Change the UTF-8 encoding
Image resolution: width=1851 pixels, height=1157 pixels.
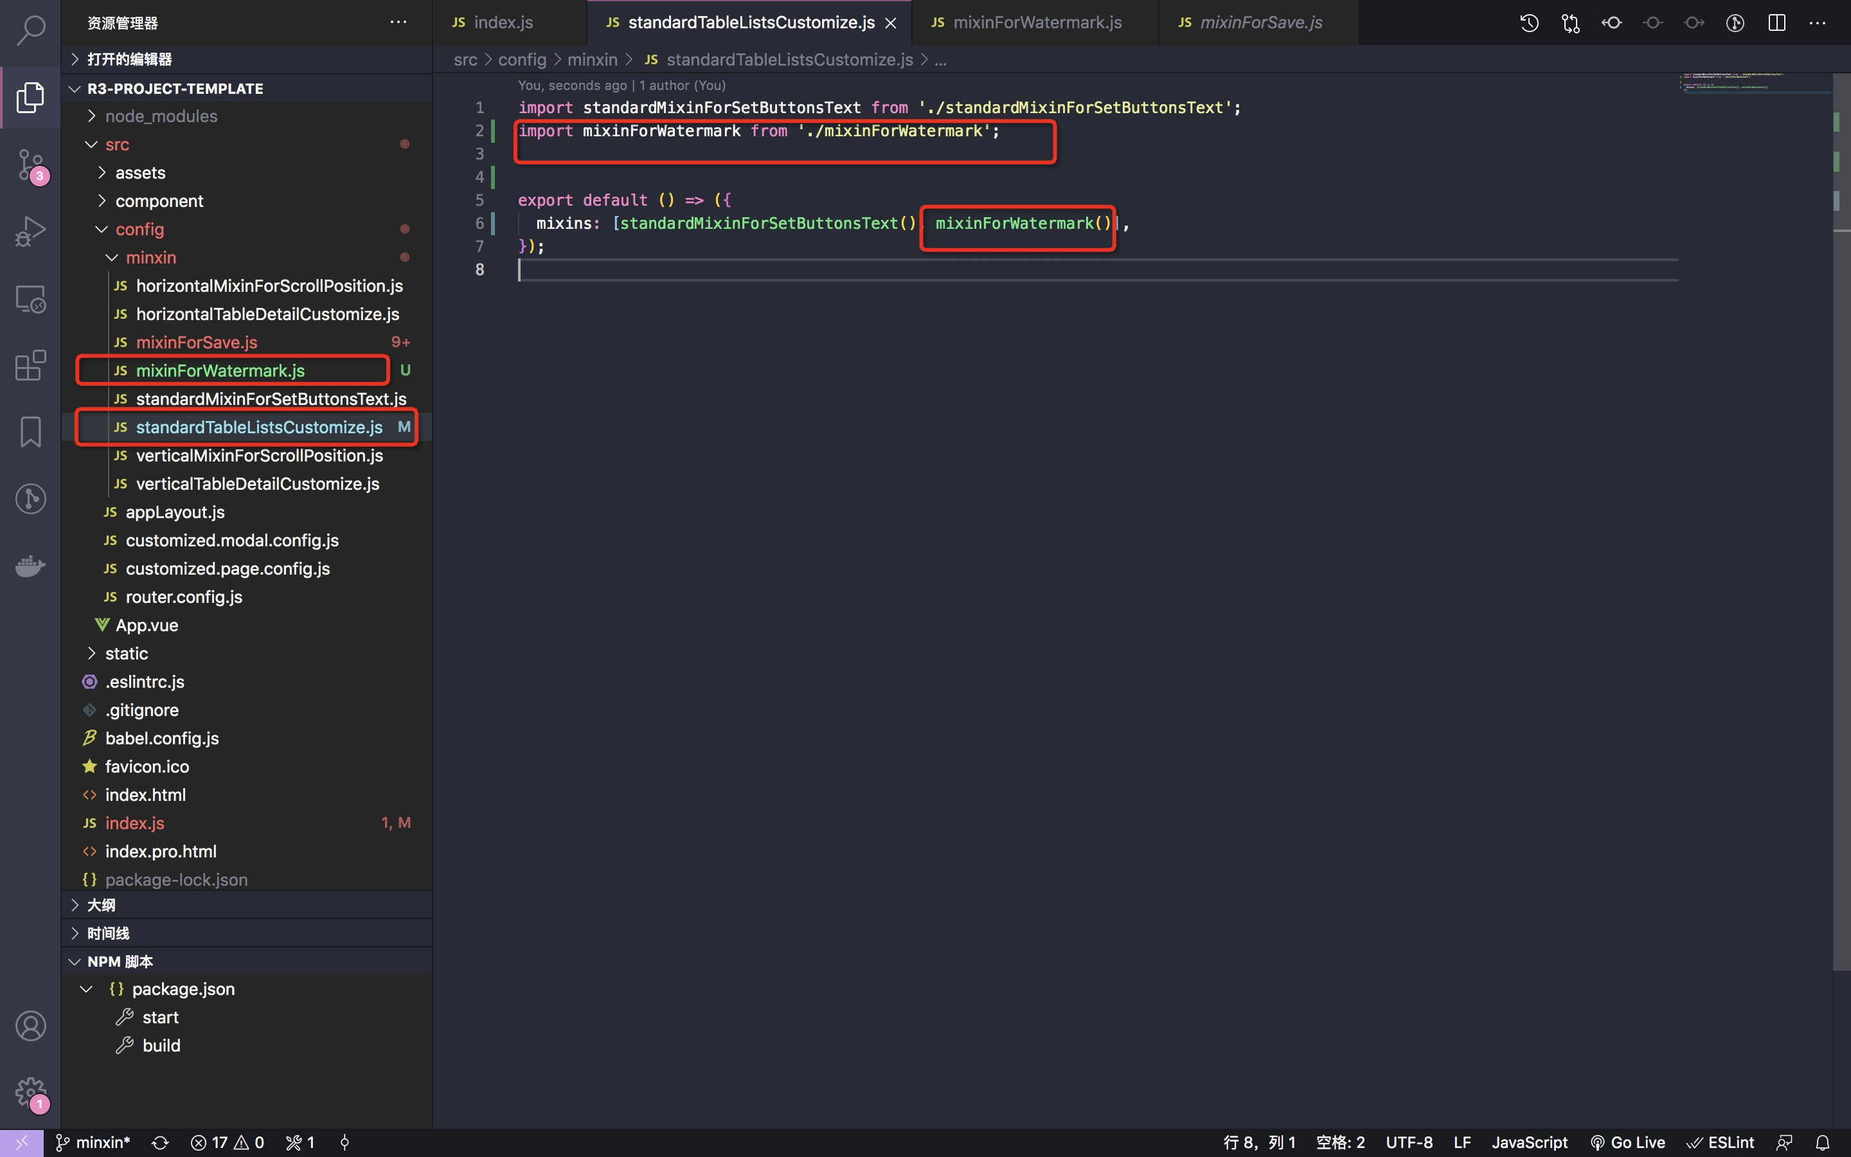coord(1409,1142)
